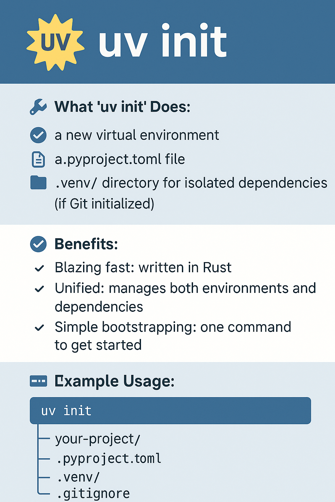This screenshot has height=502, width=335.
Task: Select your-project/ in the file tree
Action: [97, 439]
